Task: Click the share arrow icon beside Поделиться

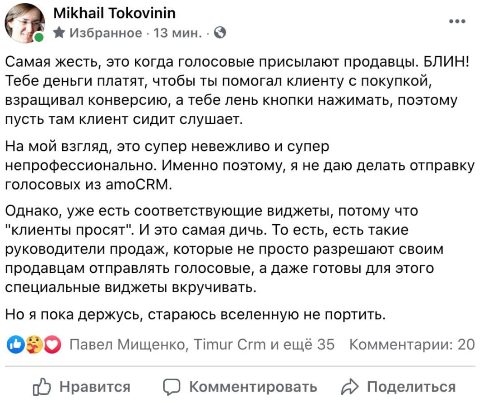Action: click(350, 387)
